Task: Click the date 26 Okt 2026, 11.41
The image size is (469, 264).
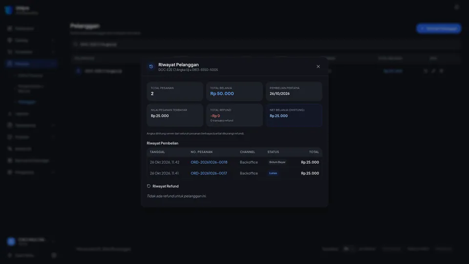Action: 164,173
